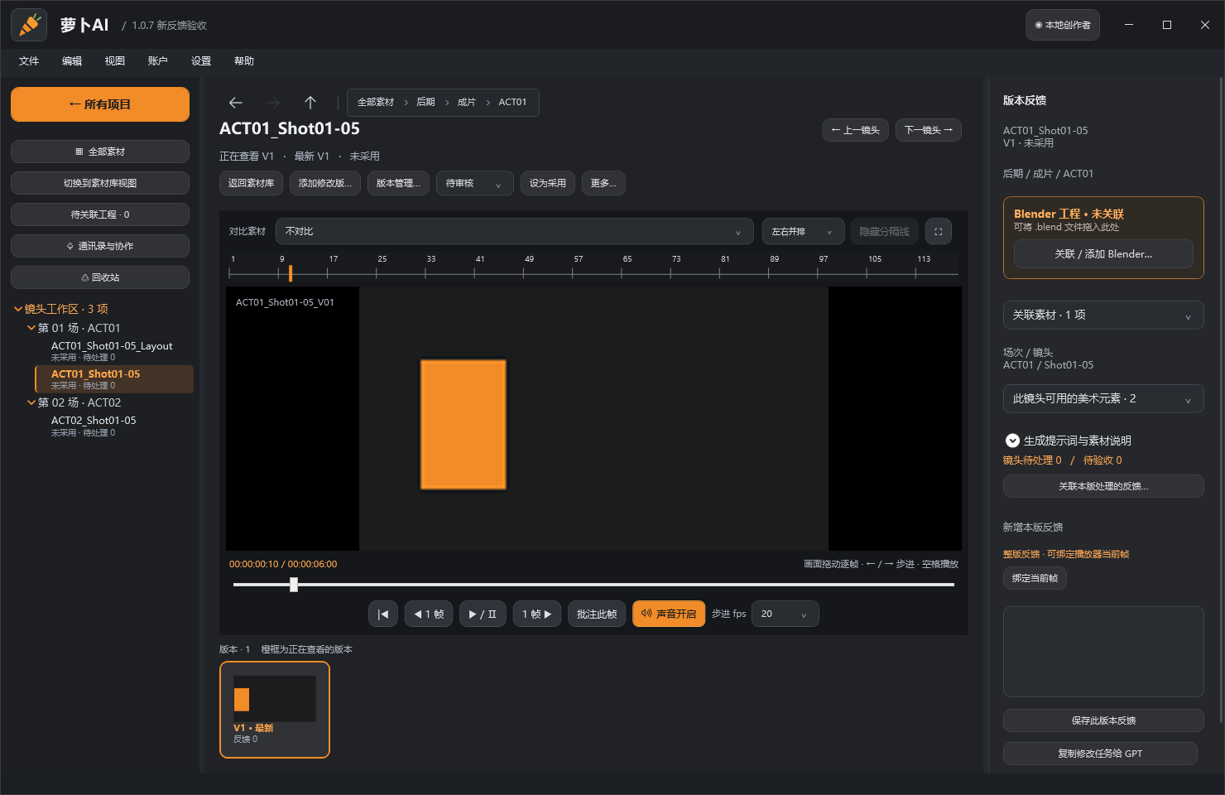Open 全部素材 in sidebar
This screenshot has height=795, width=1225.
pyautogui.click(x=100, y=152)
